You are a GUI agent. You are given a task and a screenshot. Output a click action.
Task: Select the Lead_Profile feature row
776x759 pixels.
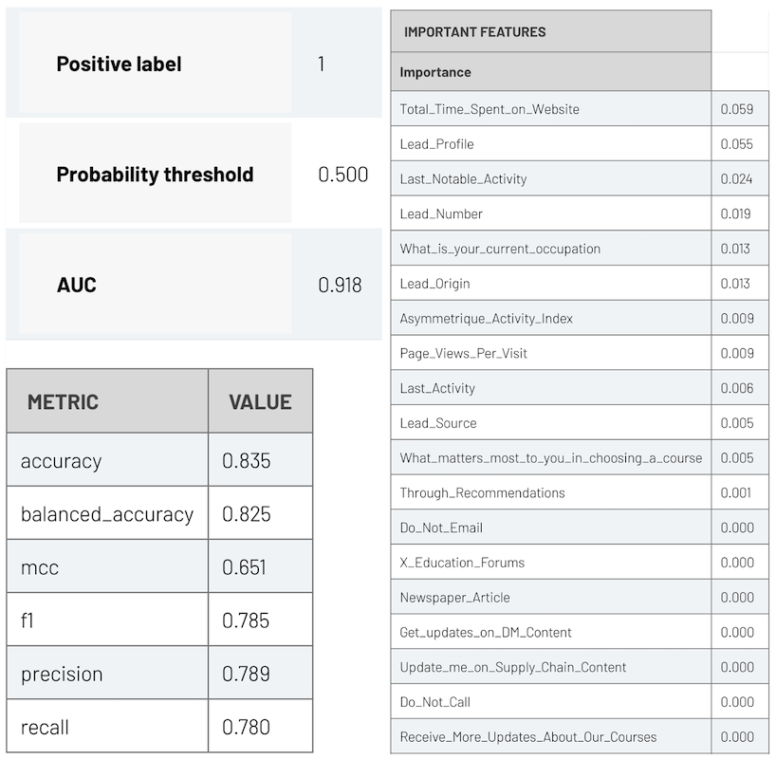pos(580,143)
